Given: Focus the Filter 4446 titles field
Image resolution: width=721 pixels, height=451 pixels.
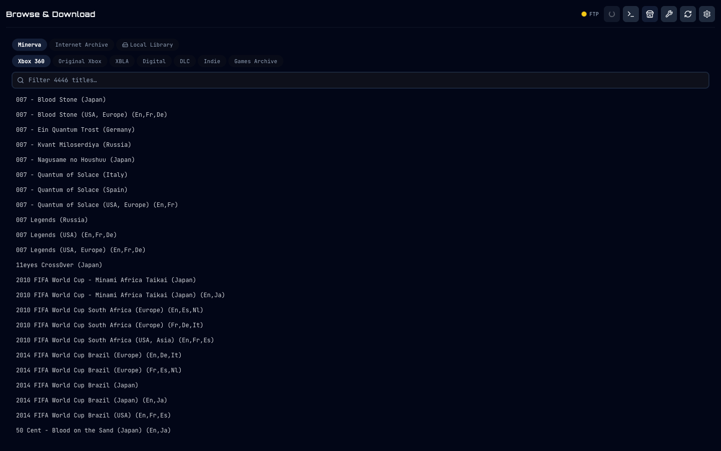Looking at the screenshot, I should tap(360, 80).
